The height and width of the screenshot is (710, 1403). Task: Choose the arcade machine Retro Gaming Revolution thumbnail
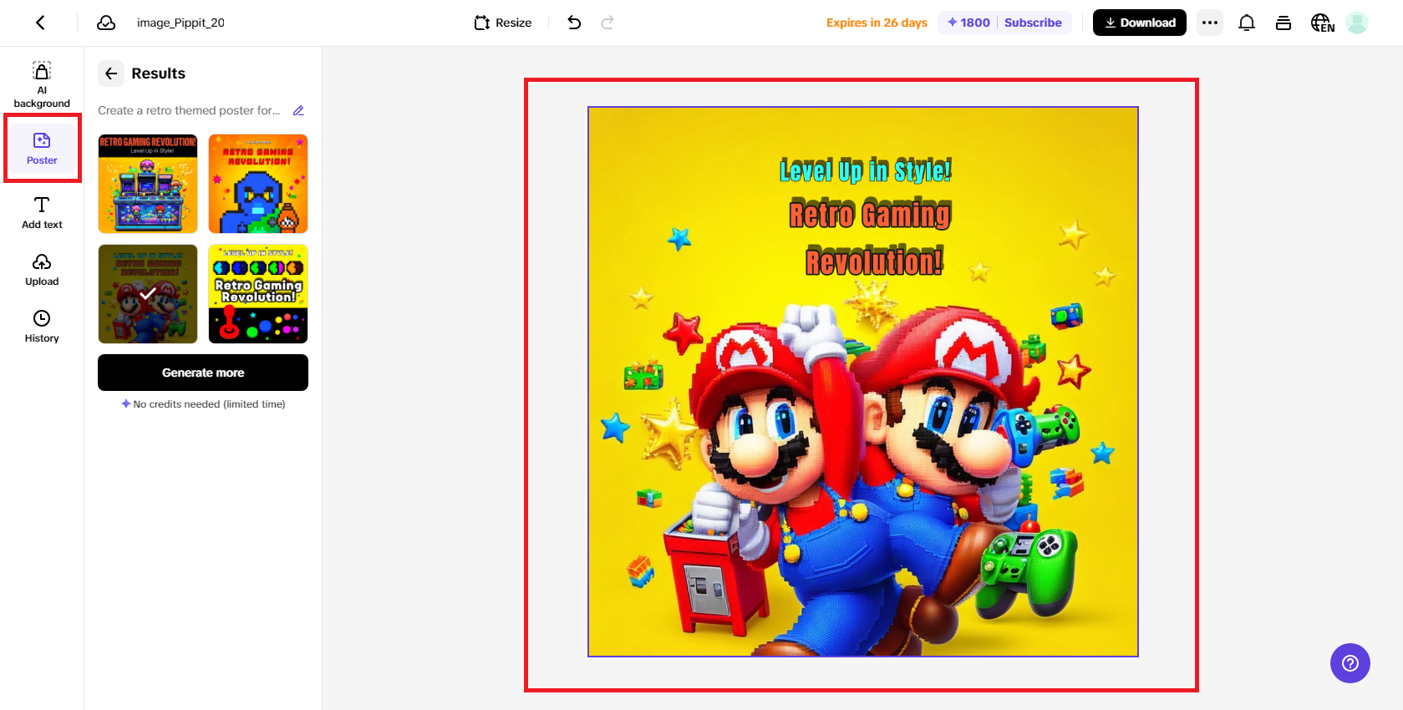point(148,184)
